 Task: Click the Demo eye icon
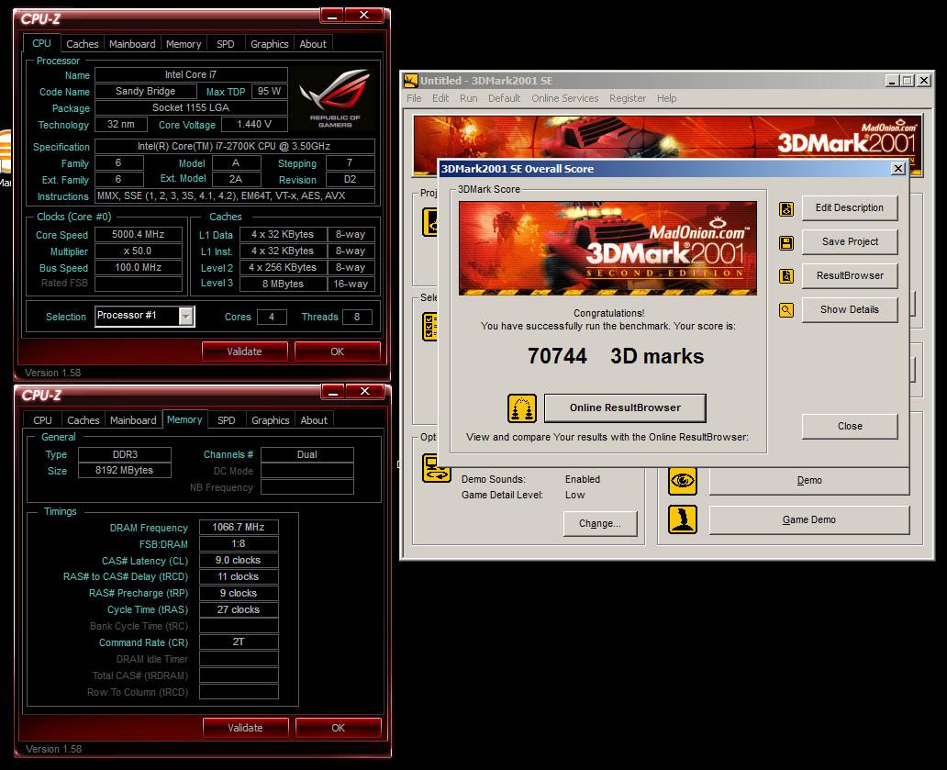pyautogui.click(x=683, y=481)
